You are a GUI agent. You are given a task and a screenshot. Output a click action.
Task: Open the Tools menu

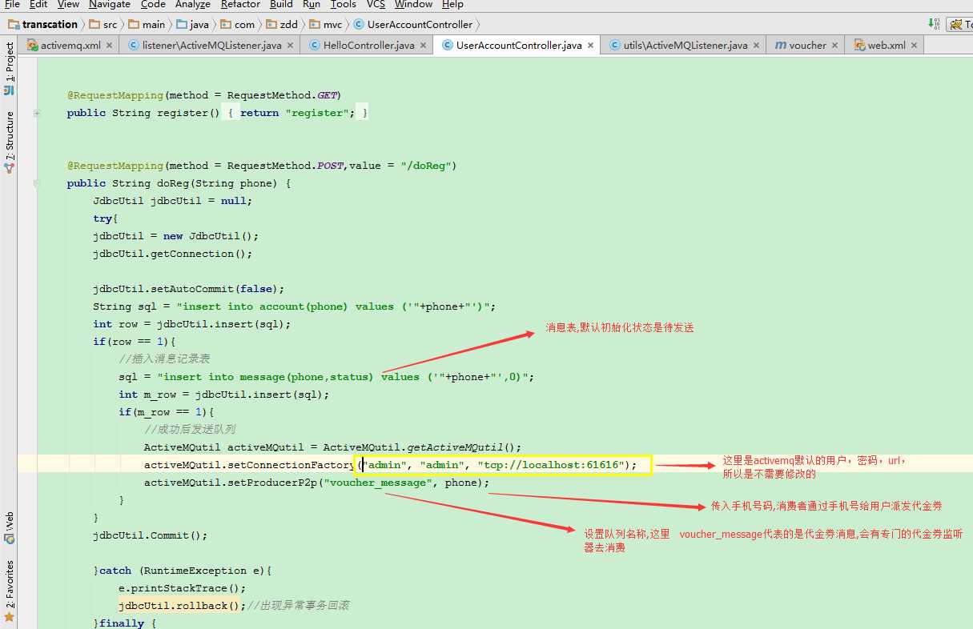tap(344, 4)
